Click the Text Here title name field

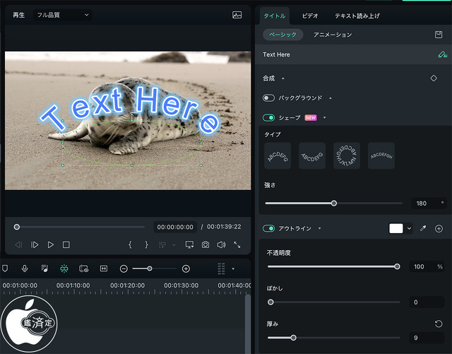tap(353, 54)
